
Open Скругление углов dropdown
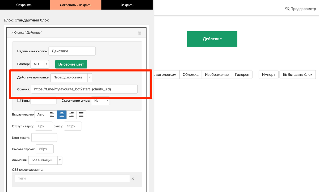tap(100, 101)
